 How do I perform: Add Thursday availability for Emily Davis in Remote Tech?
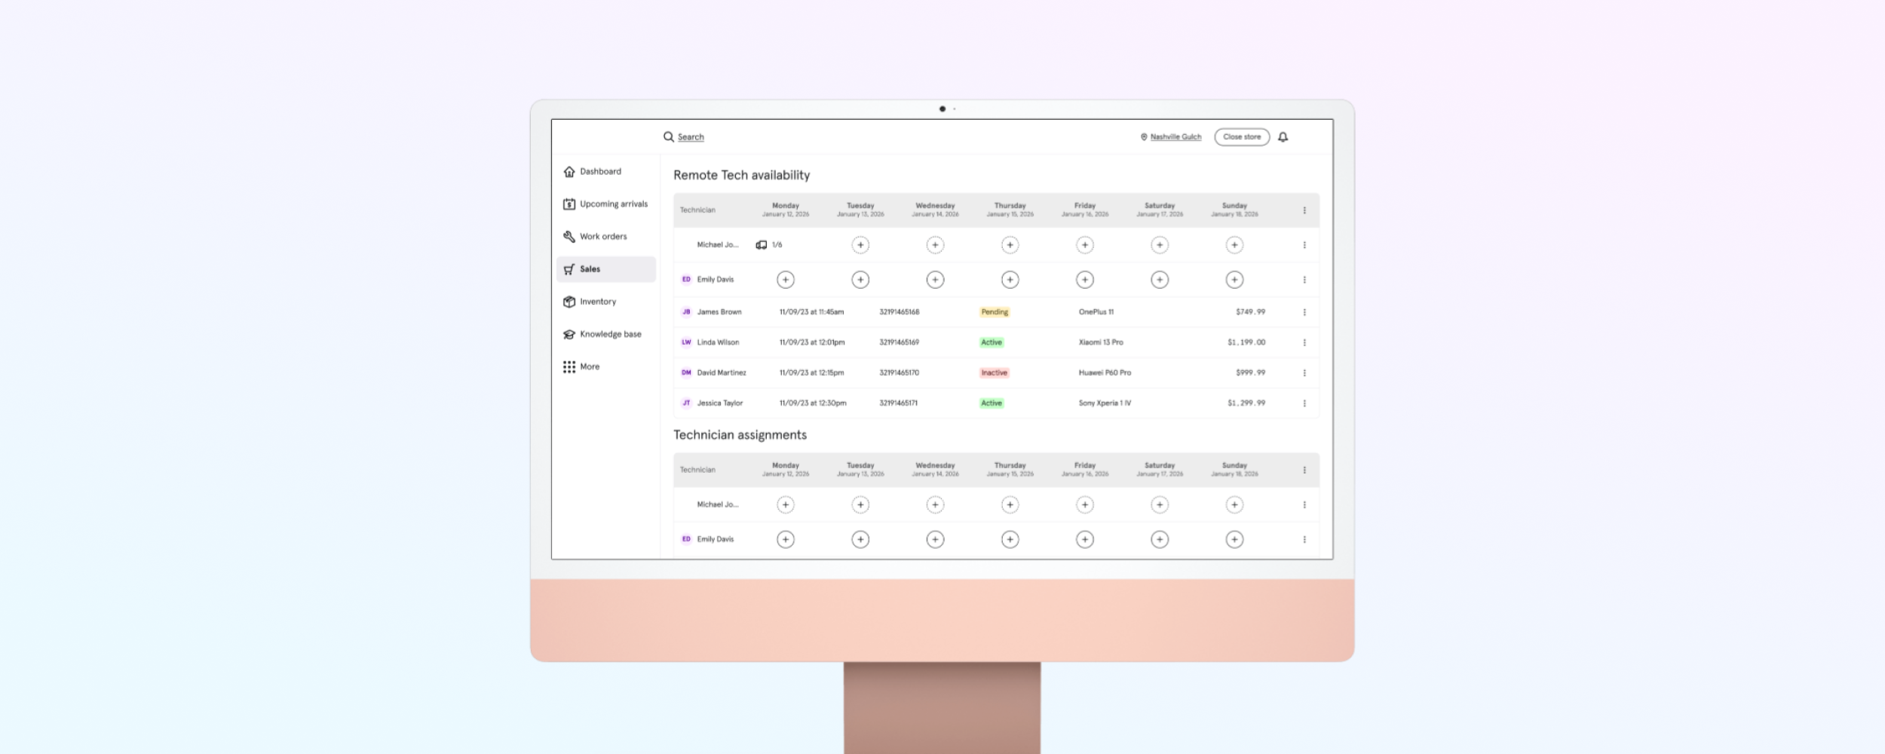(x=1010, y=280)
